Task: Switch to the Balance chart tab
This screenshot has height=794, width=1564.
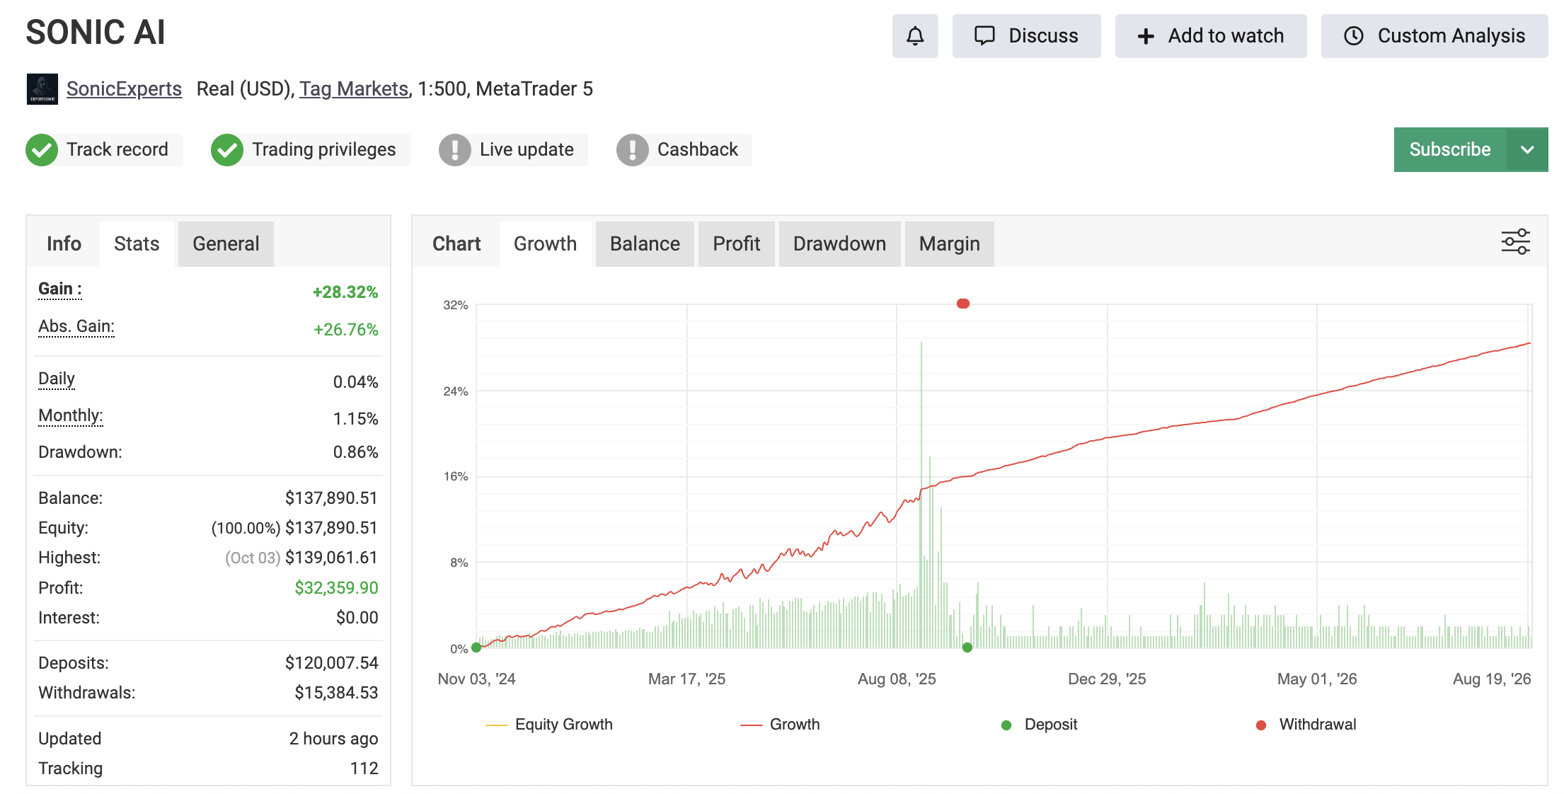Action: tap(645, 244)
